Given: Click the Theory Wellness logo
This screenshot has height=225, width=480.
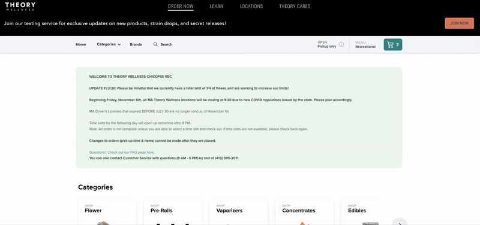Looking at the screenshot, I should 20,7.
